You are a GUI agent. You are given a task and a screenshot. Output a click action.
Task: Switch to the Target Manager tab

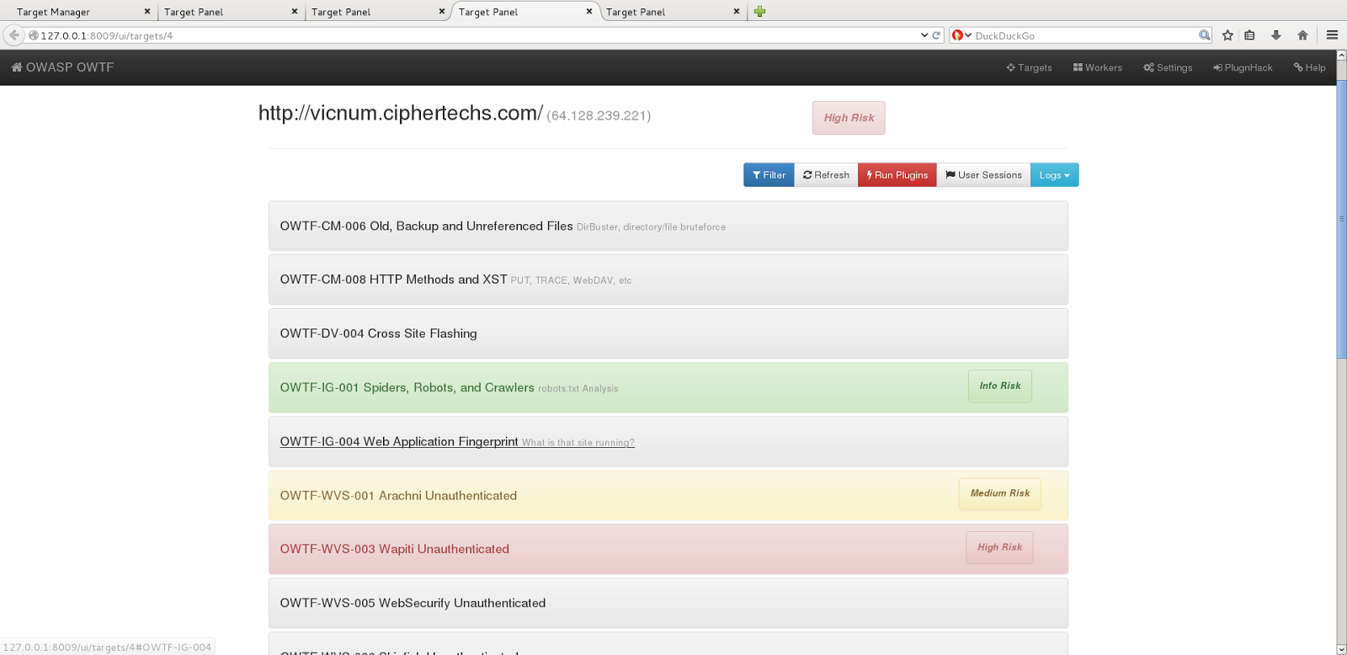pos(80,12)
